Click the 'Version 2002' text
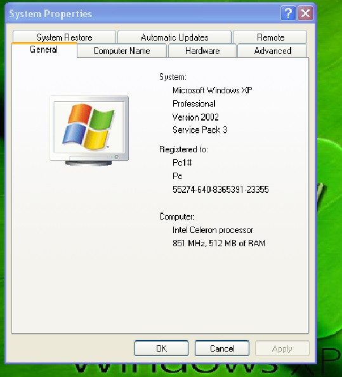 tap(195, 117)
